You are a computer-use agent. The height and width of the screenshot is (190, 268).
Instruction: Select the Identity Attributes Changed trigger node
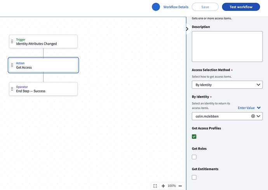(43, 41)
